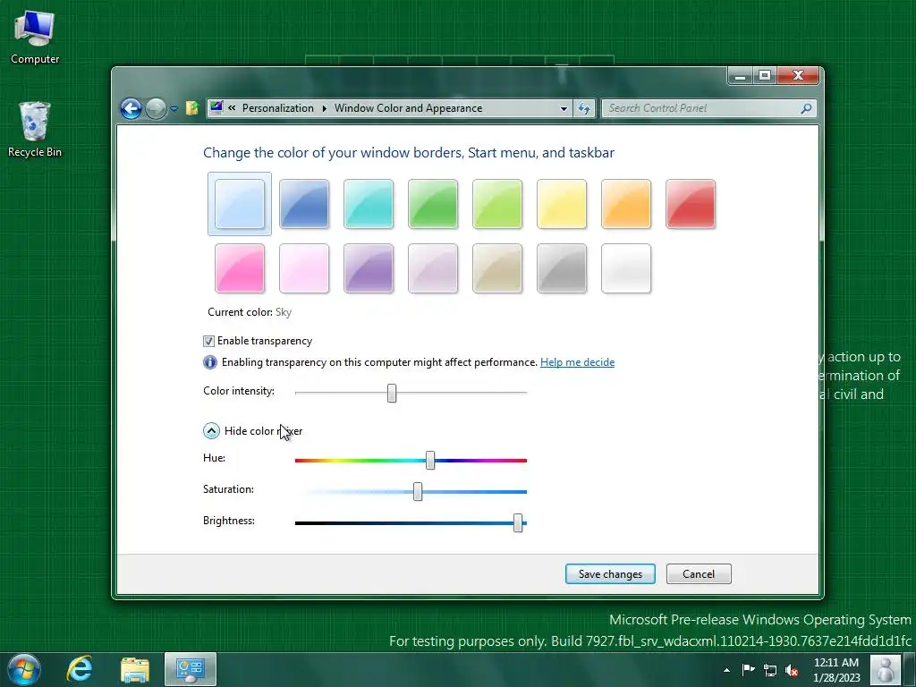
Task: Click Save changes button
Action: 610,574
